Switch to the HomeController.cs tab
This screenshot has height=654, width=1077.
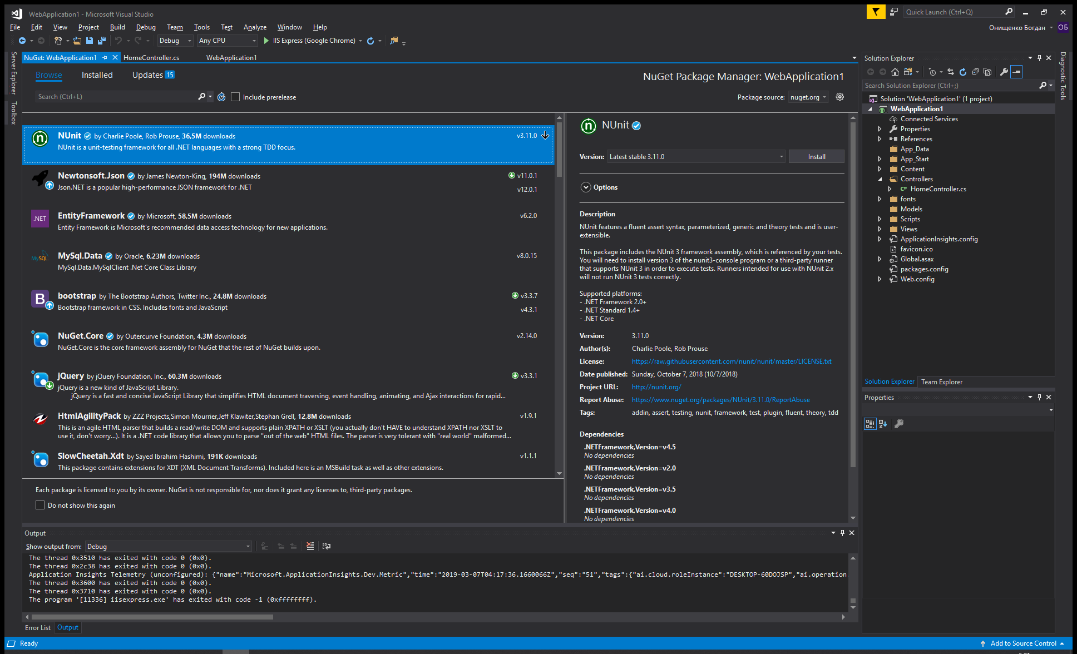(x=151, y=57)
